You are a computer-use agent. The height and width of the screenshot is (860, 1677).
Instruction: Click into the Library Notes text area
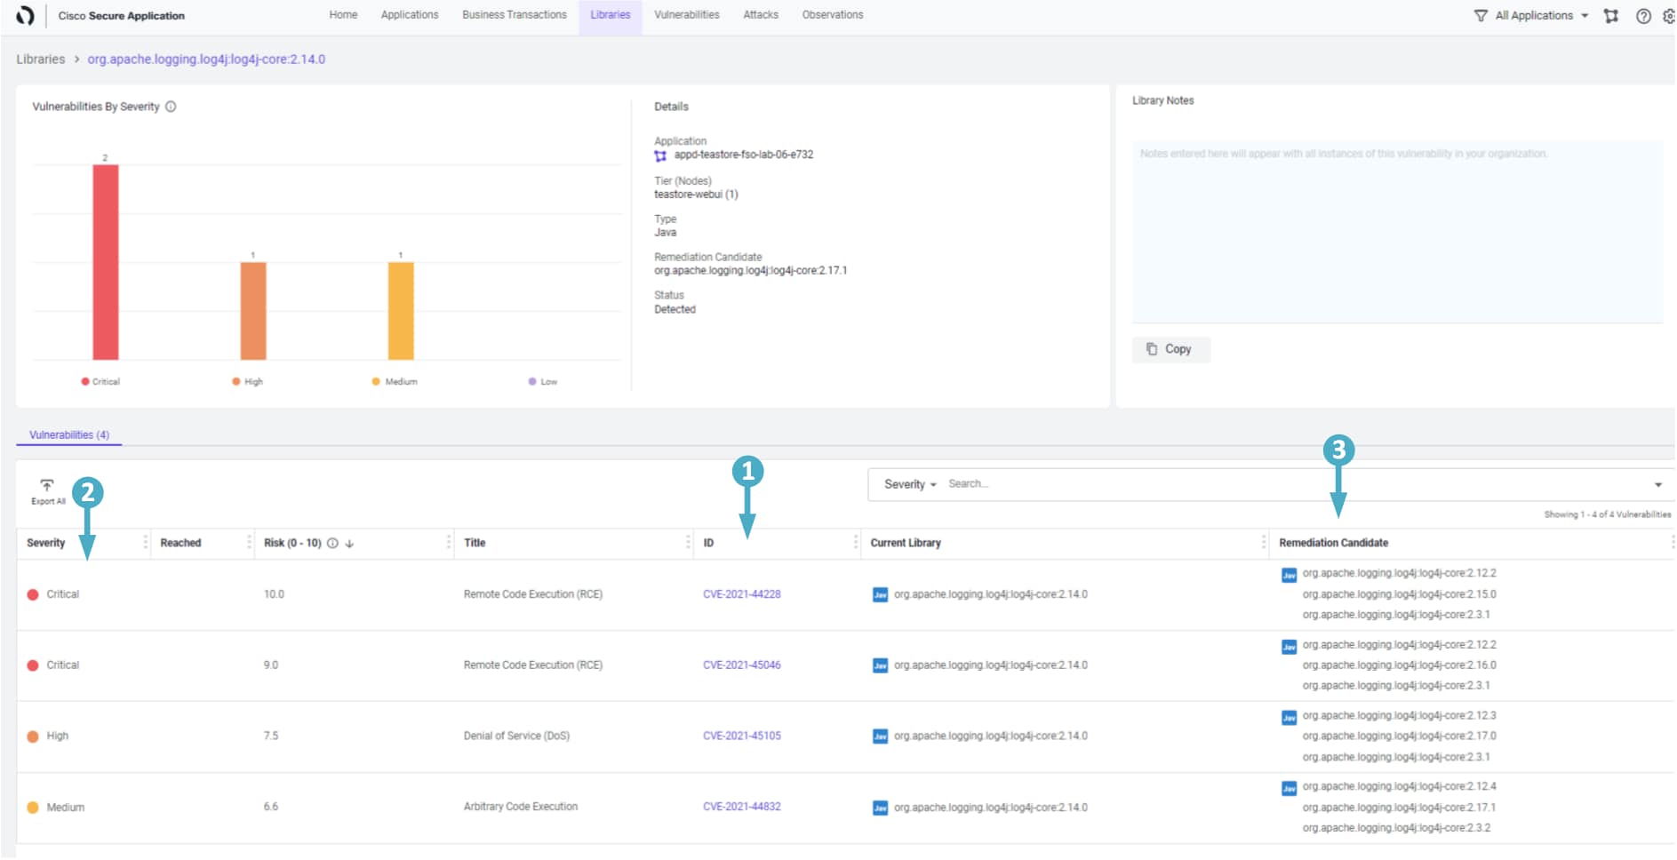coord(1396,231)
